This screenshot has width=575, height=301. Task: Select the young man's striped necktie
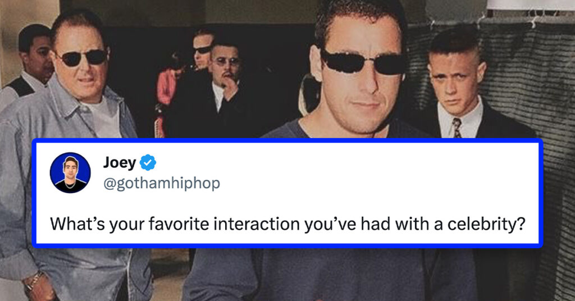[x=457, y=127]
